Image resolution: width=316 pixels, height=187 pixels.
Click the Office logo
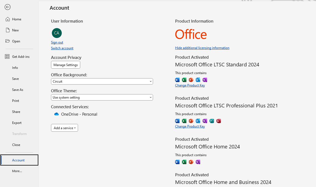click(x=191, y=34)
